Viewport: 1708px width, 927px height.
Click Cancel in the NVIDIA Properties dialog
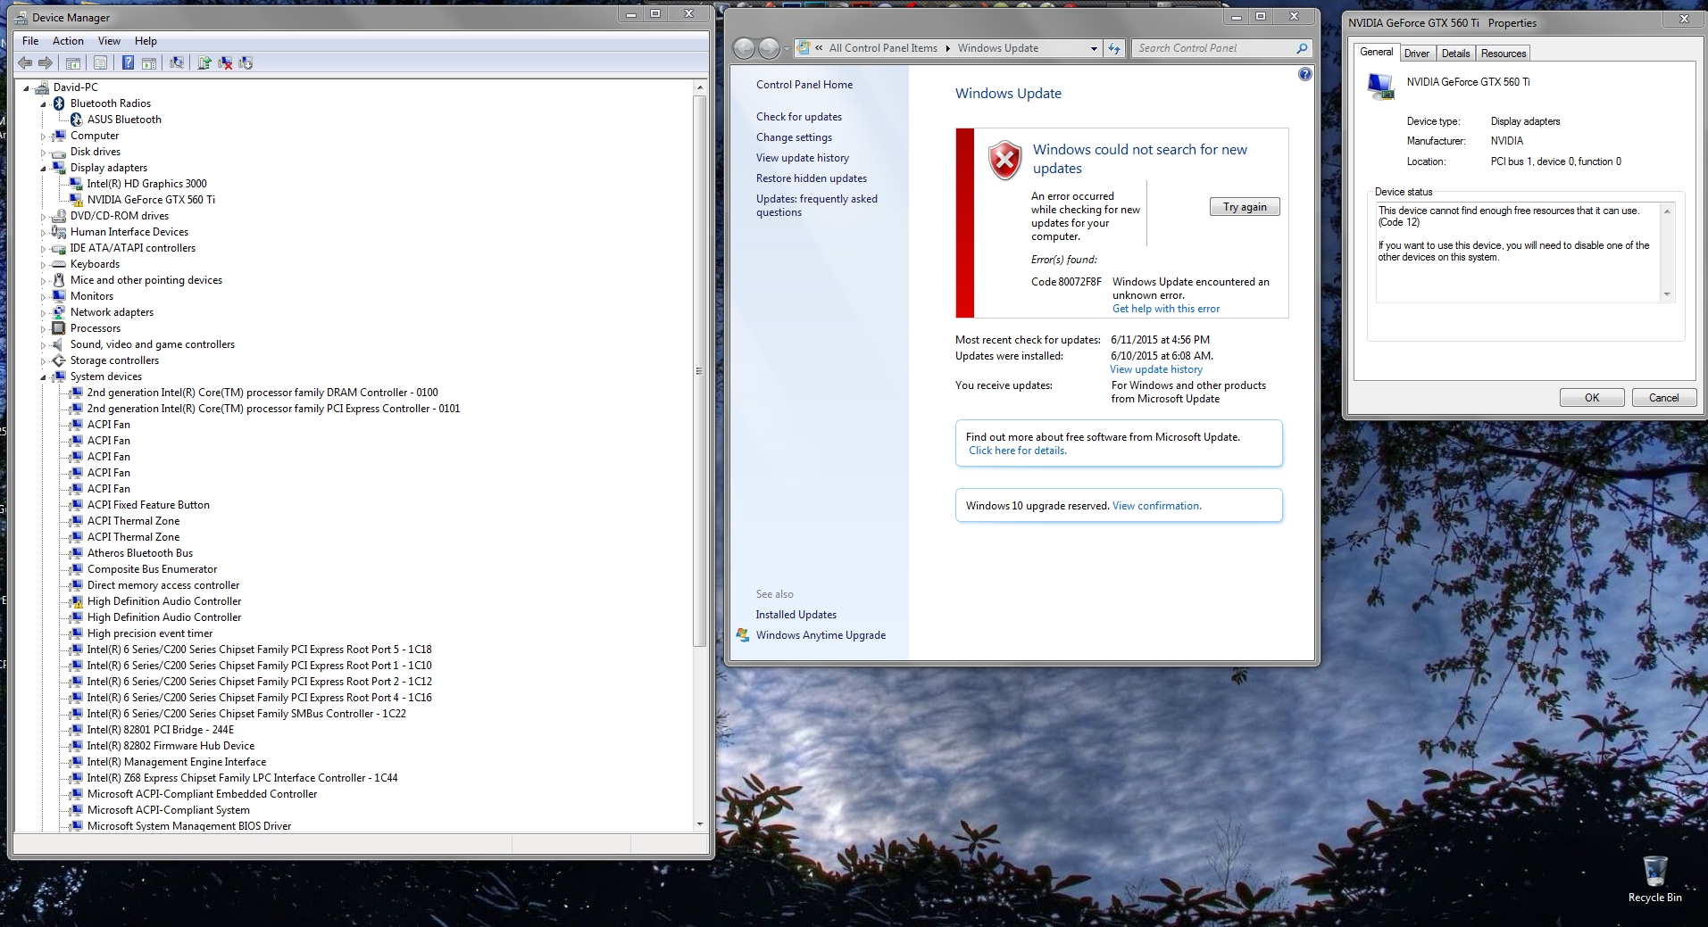1663,398
